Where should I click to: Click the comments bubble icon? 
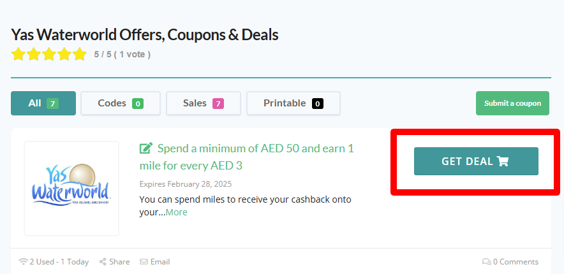click(x=486, y=262)
